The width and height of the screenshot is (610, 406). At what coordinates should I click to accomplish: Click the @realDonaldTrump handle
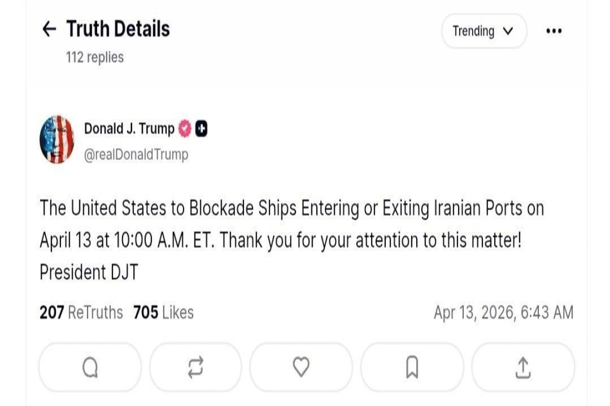pos(136,154)
